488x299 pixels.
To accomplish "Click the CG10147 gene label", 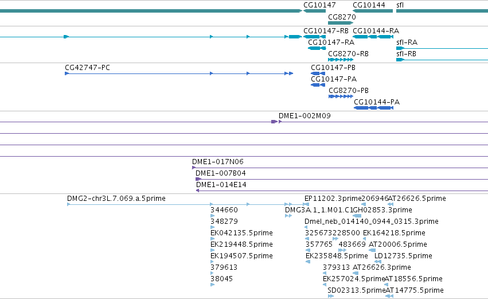I will pyautogui.click(x=319, y=5).
